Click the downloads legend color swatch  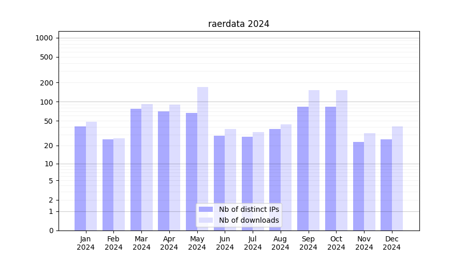206,220
